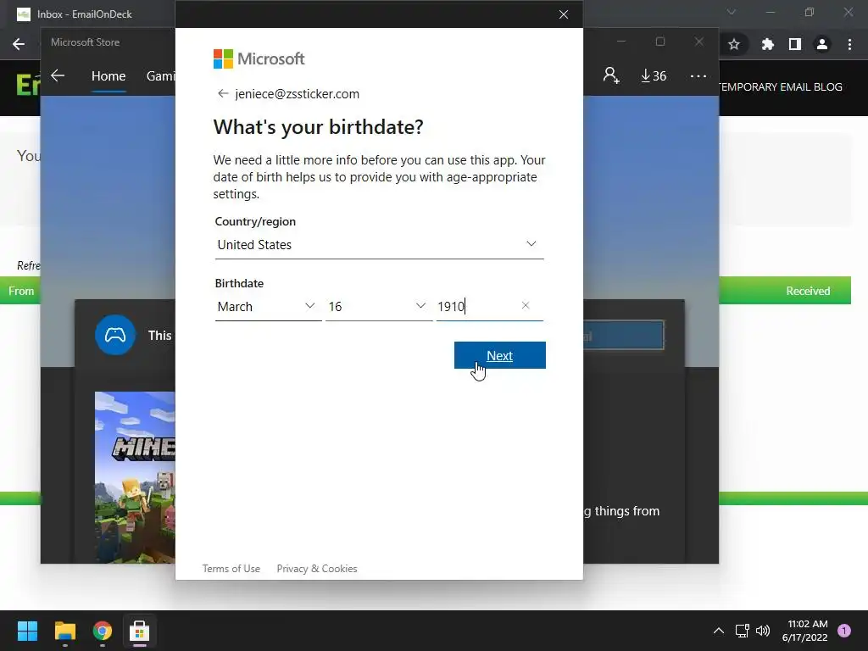Image resolution: width=868 pixels, height=651 pixels.
Task: Switch to Microsoft Store taskbar icon
Action: coord(140,631)
